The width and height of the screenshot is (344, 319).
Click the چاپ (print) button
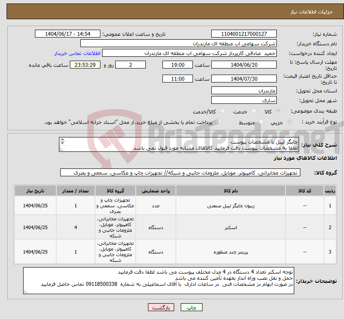tap(191, 307)
